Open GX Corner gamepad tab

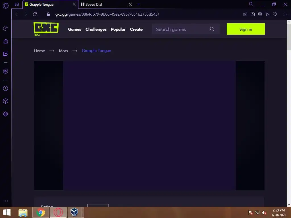17,4
